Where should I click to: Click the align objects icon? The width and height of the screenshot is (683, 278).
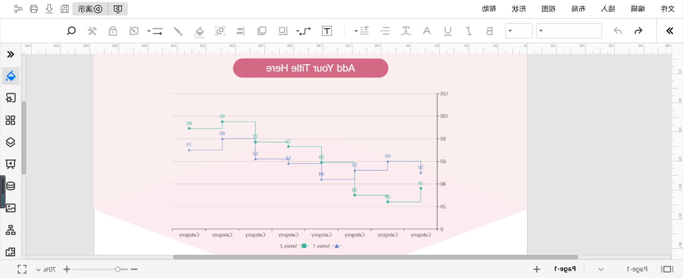click(241, 31)
